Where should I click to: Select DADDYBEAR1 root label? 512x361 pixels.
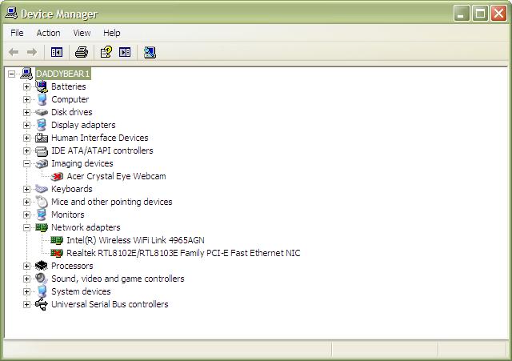tap(62, 74)
